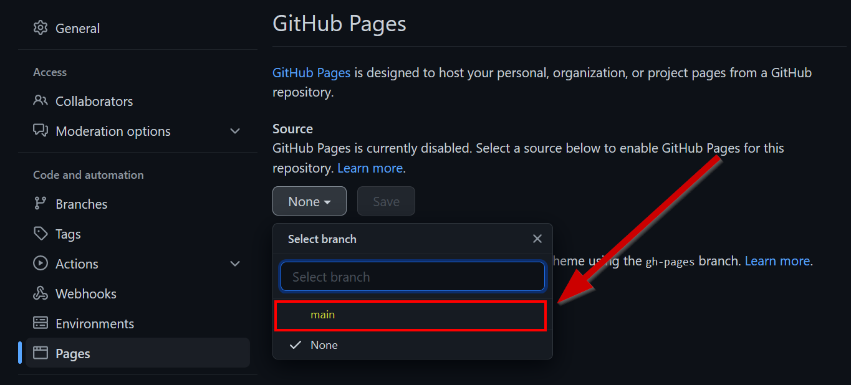Expand the Actions section chevron
The height and width of the screenshot is (385, 851).
(235, 264)
